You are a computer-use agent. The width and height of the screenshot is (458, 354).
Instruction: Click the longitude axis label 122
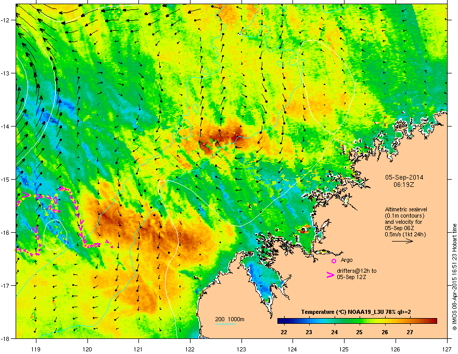(x=190, y=349)
